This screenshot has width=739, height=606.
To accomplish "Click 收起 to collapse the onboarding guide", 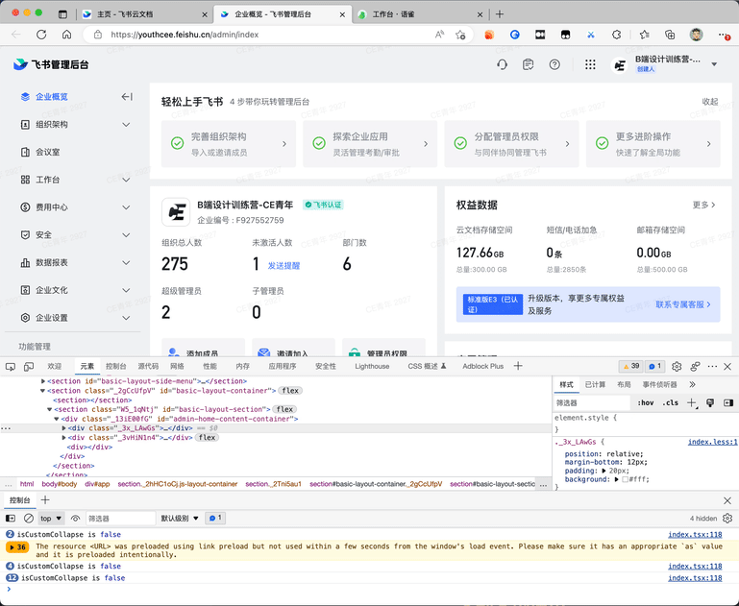I will 710,102.
